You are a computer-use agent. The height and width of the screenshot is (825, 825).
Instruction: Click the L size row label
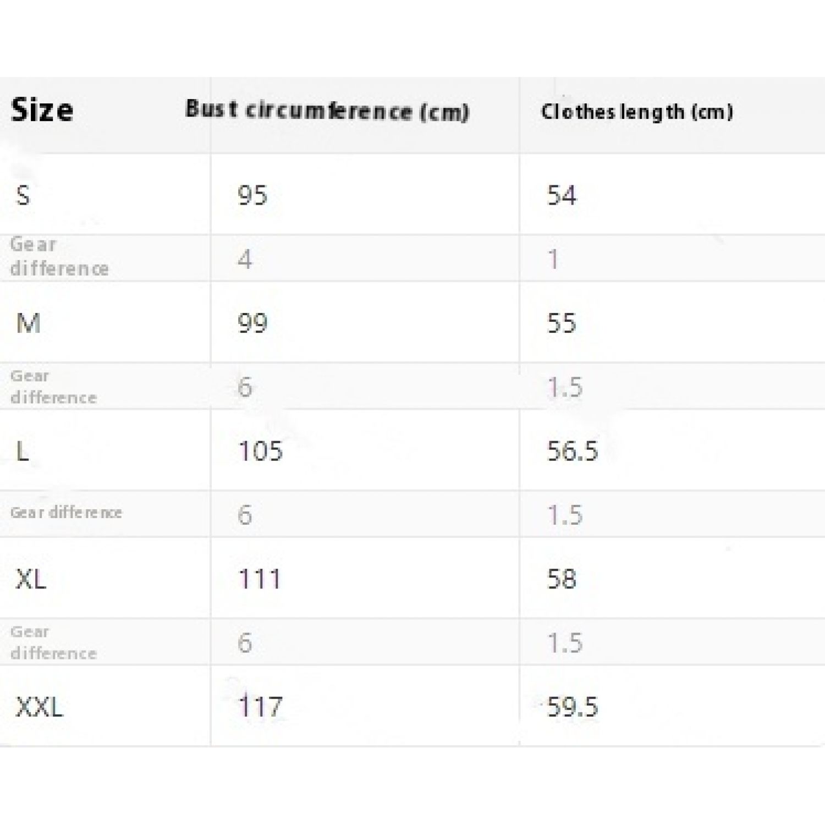23,451
